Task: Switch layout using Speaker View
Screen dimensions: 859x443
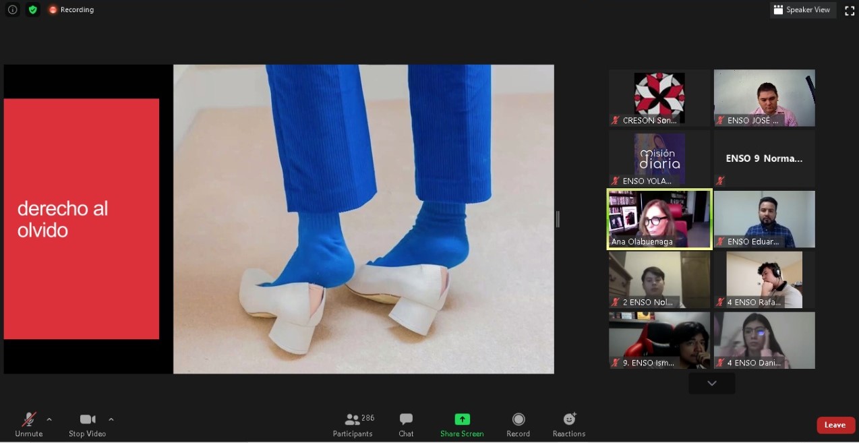Action: [802, 10]
